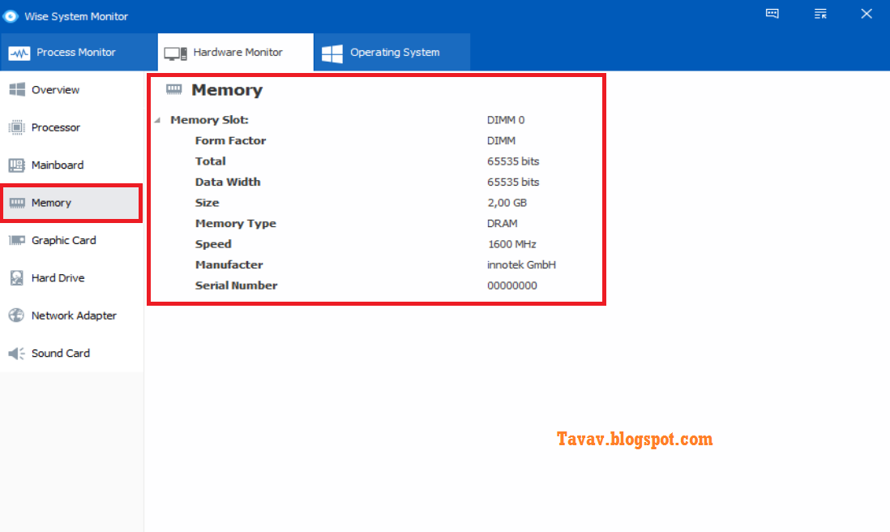Click the Mainboard icon in the sidebar
Screen dimensions: 890x532
click(15, 165)
